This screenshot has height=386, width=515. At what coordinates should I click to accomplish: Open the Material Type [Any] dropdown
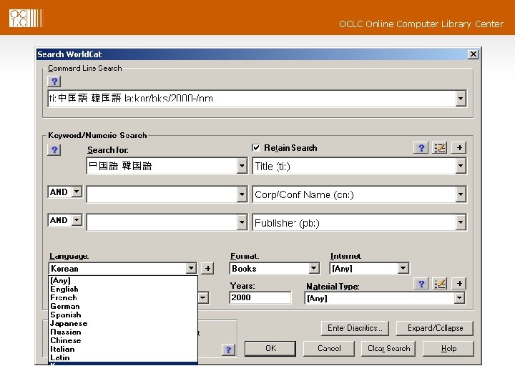tap(459, 298)
